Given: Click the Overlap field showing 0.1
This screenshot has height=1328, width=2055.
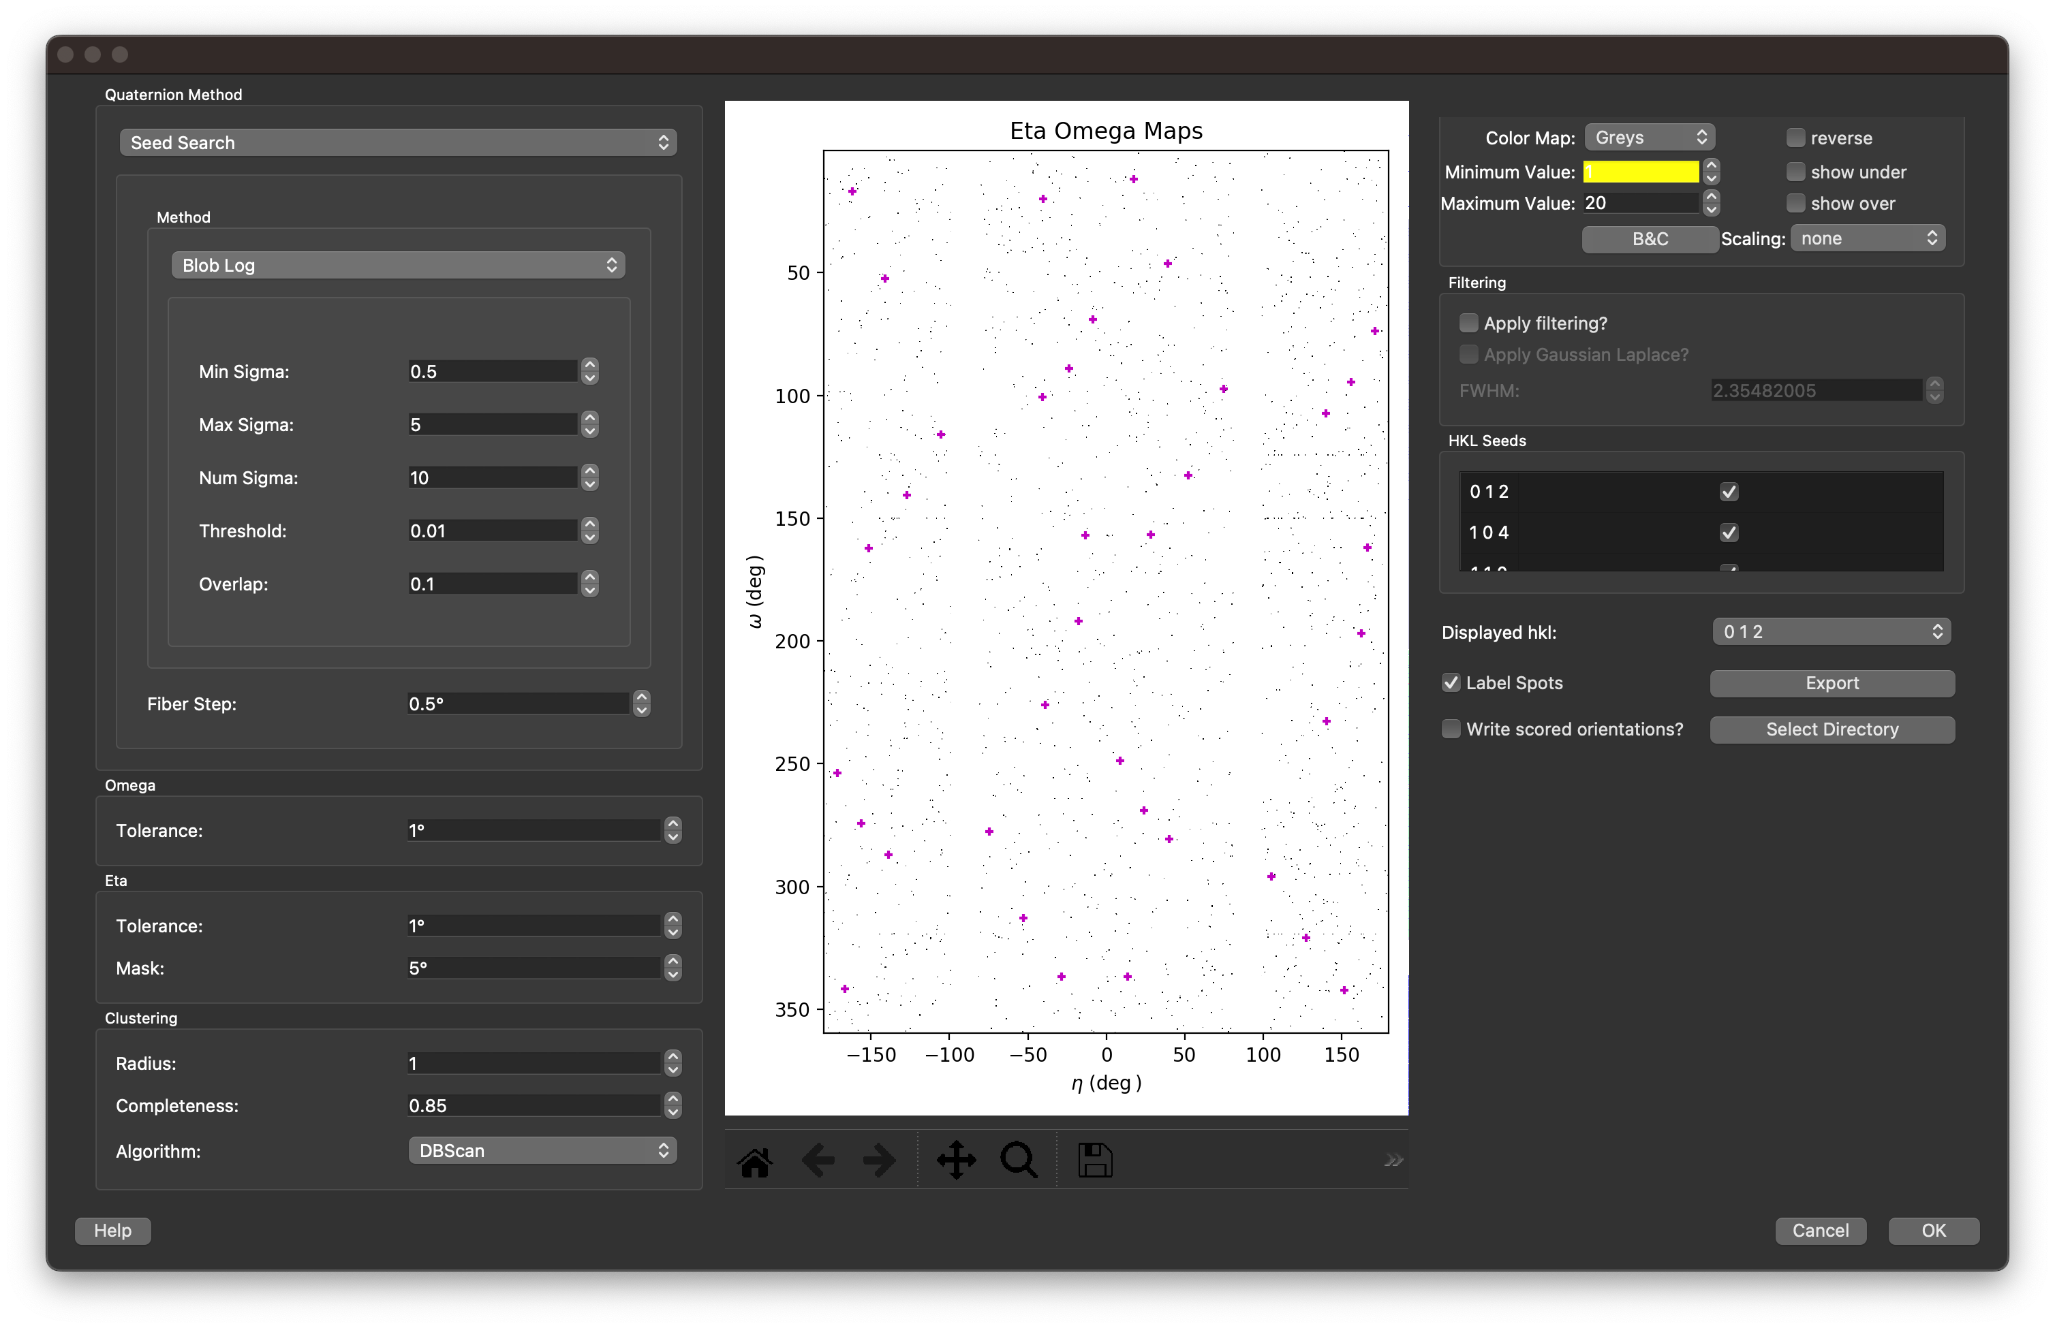Looking at the screenshot, I should coord(492,584).
